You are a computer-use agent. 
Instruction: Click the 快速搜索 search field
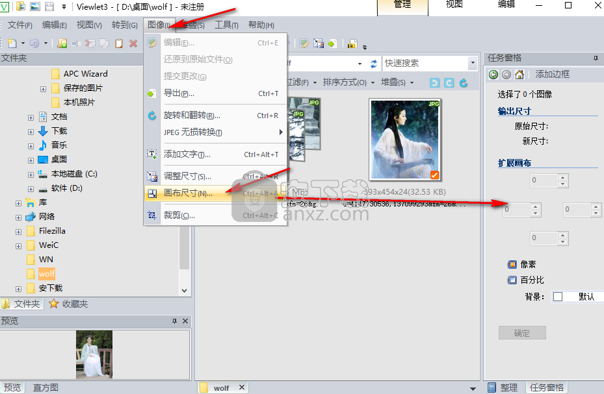point(426,63)
